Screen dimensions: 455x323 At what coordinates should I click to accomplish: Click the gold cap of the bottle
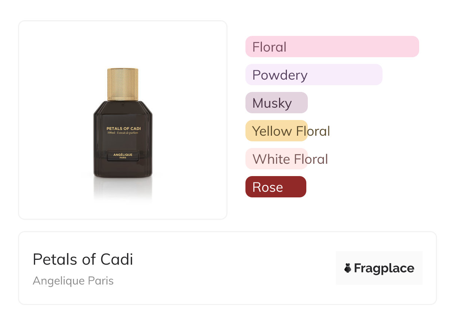[123, 84]
